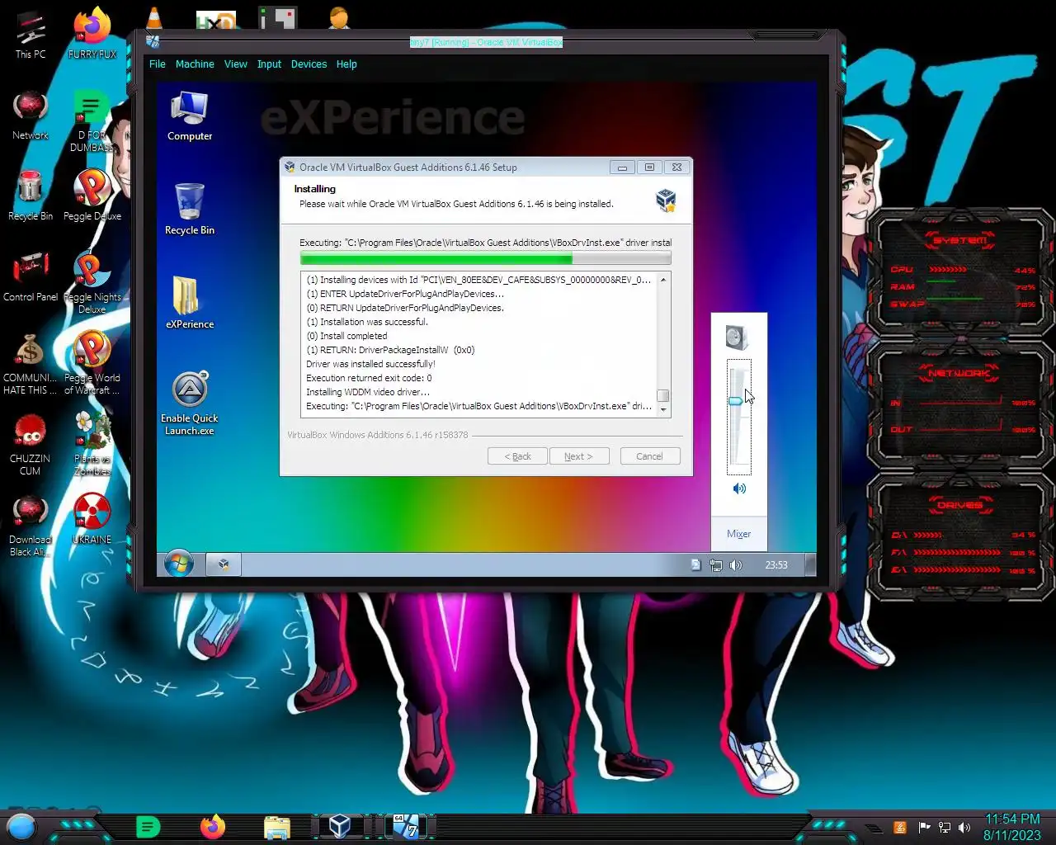Screen dimensions: 1056x845
Task: Click the guest Windows 7 Start orb
Action: click(x=179, y=564)
